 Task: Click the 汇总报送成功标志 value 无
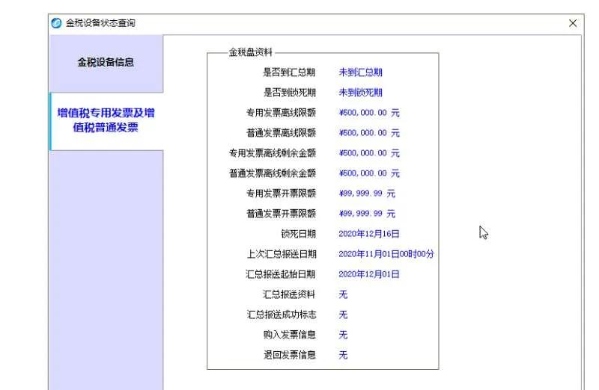point(343,315)
